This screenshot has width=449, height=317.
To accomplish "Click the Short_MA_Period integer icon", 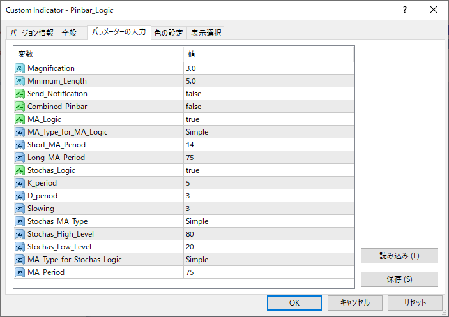I will (19, 145).
